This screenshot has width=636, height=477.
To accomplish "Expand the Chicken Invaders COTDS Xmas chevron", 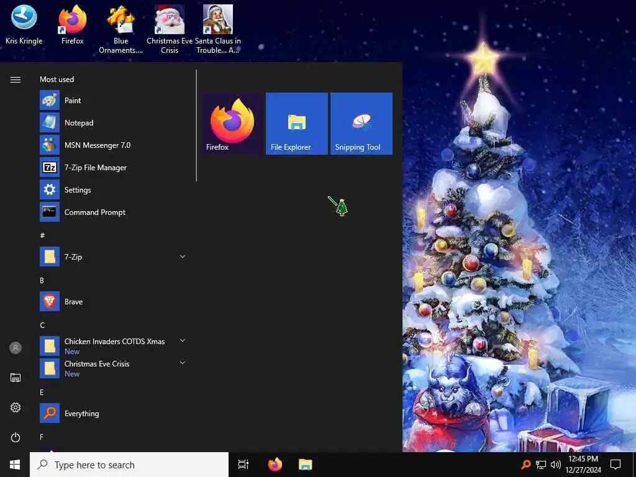I will [x=183, y=340].
